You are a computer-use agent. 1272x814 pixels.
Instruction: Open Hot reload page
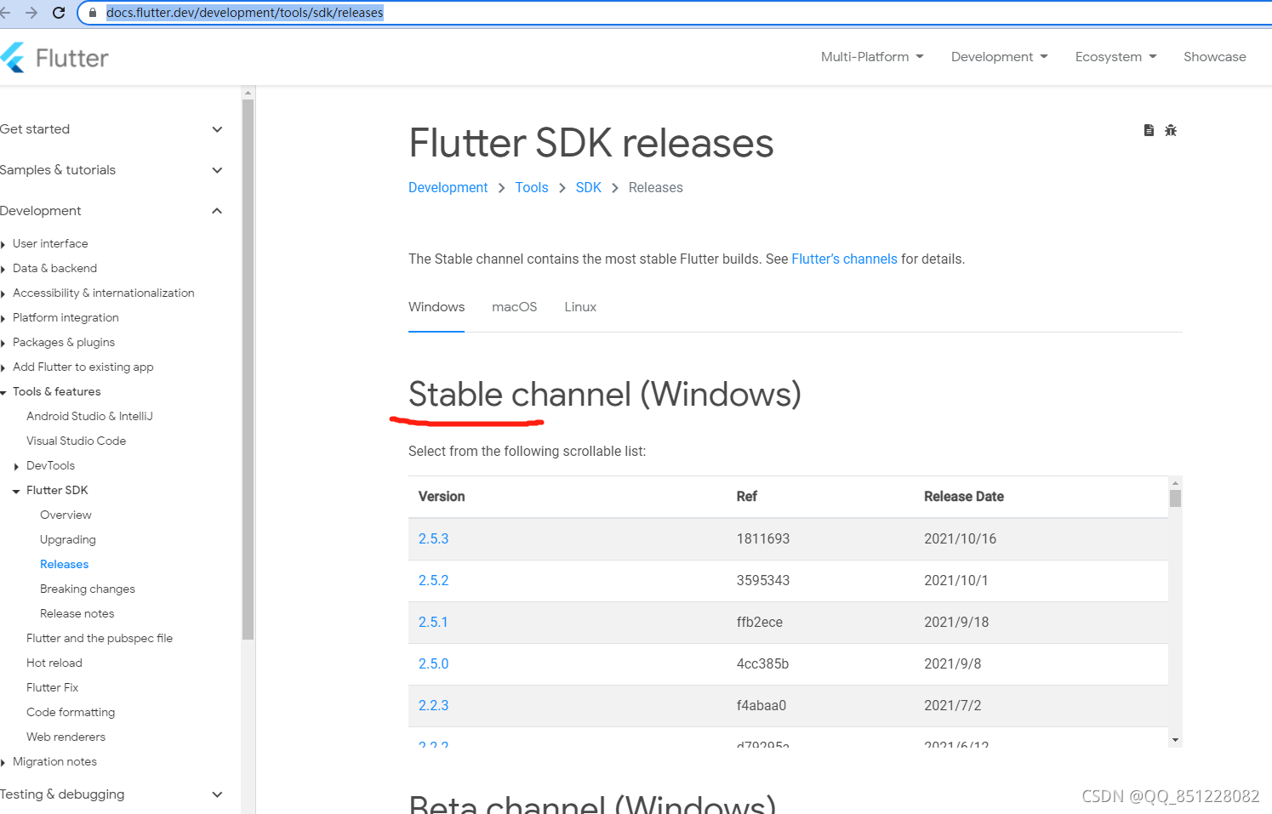[x=54, y=663]
